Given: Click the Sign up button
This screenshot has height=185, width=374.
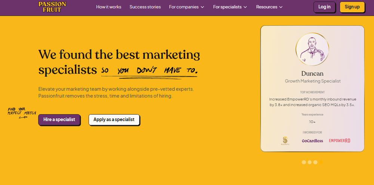Looking at the screenshot, I should pos(352,7).
